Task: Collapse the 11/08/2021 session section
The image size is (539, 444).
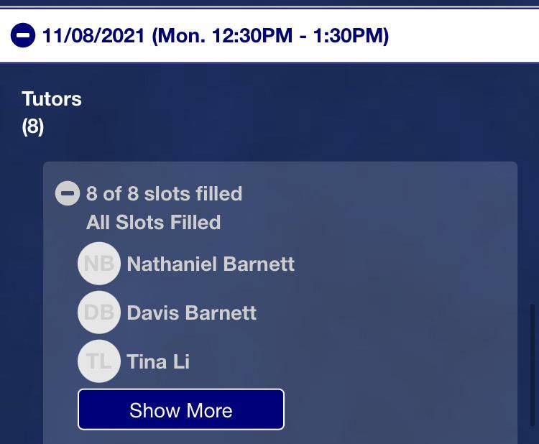Action: click(23, 35)
